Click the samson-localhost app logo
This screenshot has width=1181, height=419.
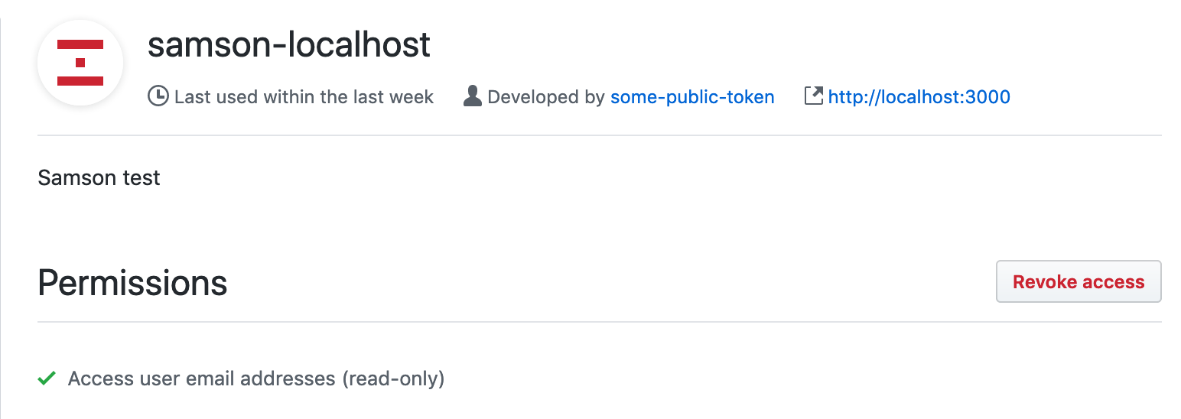[80, 62]
